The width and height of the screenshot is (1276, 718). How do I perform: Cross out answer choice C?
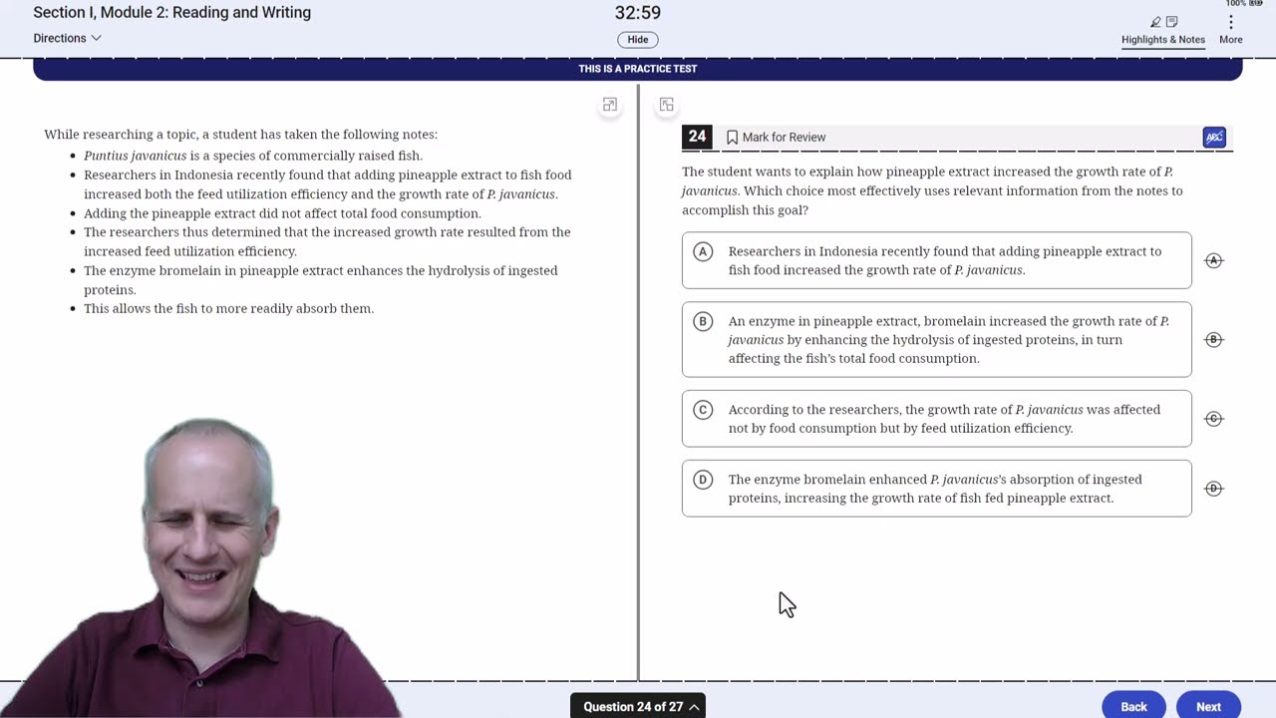1213,419
